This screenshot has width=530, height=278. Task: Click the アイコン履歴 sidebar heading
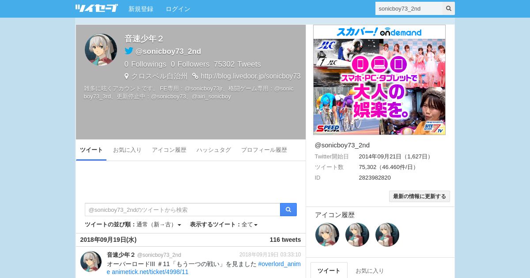click(335, 215)
